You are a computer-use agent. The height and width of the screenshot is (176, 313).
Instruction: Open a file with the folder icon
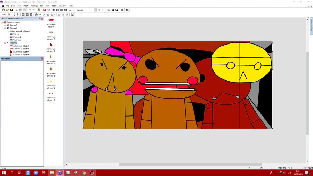[7, 10]
